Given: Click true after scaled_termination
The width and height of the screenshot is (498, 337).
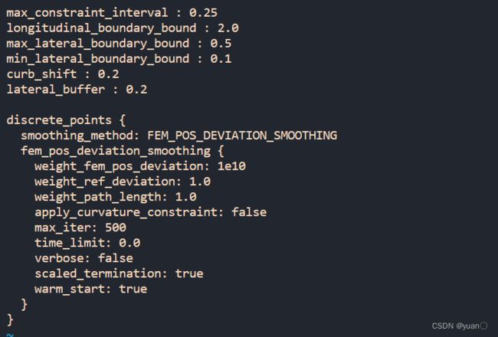Looking at the screenshot, I should point(189,273).
